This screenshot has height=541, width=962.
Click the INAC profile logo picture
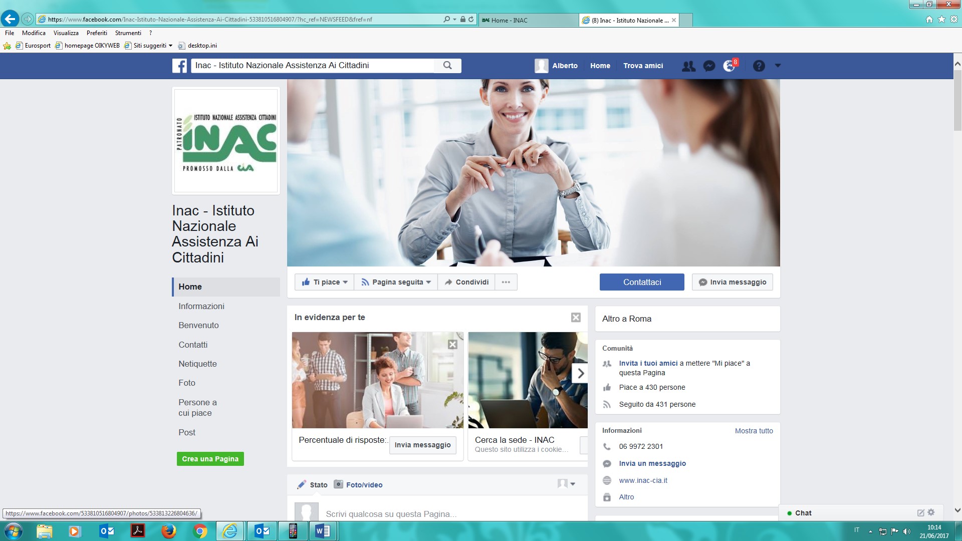coord(226,141)
